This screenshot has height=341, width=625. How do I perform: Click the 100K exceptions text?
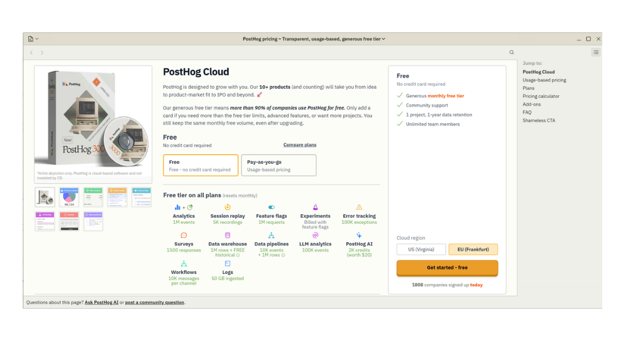359,222
